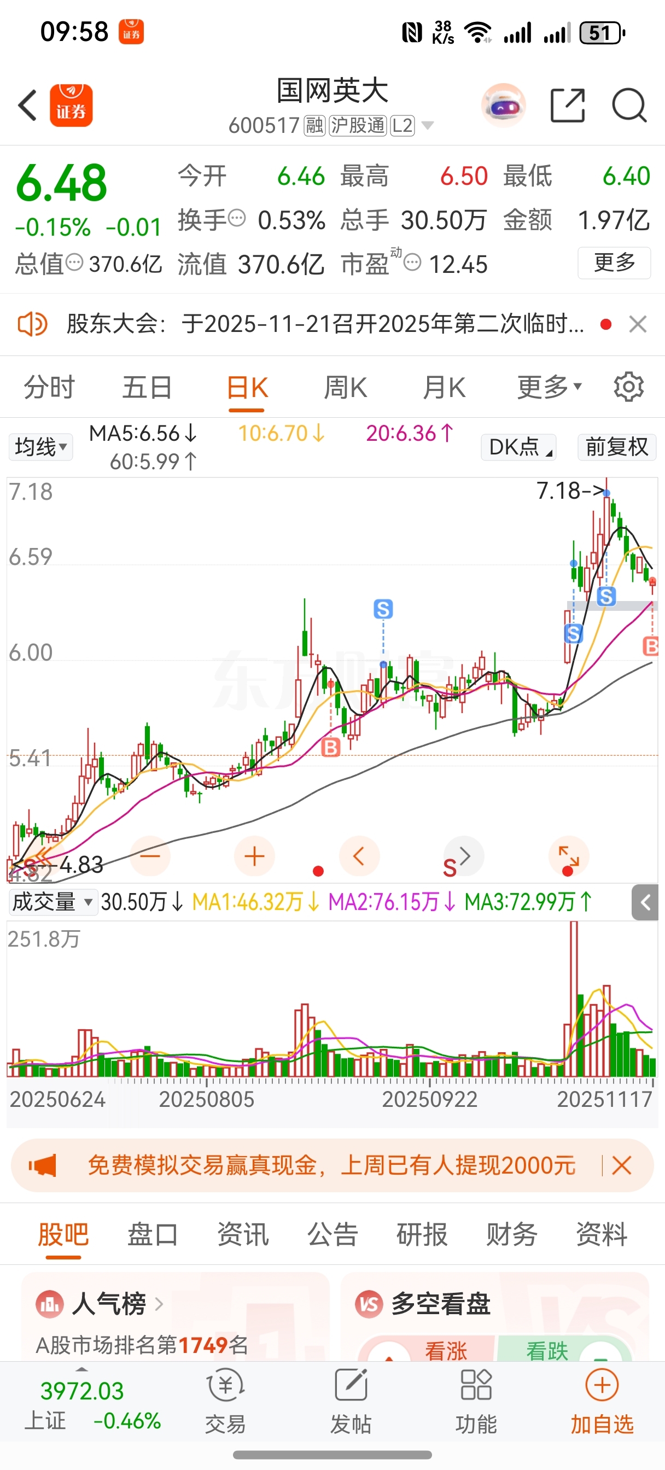The image size is (665, 1470).
Task: Open the 研报 tab
Action: click(422, 1235)
